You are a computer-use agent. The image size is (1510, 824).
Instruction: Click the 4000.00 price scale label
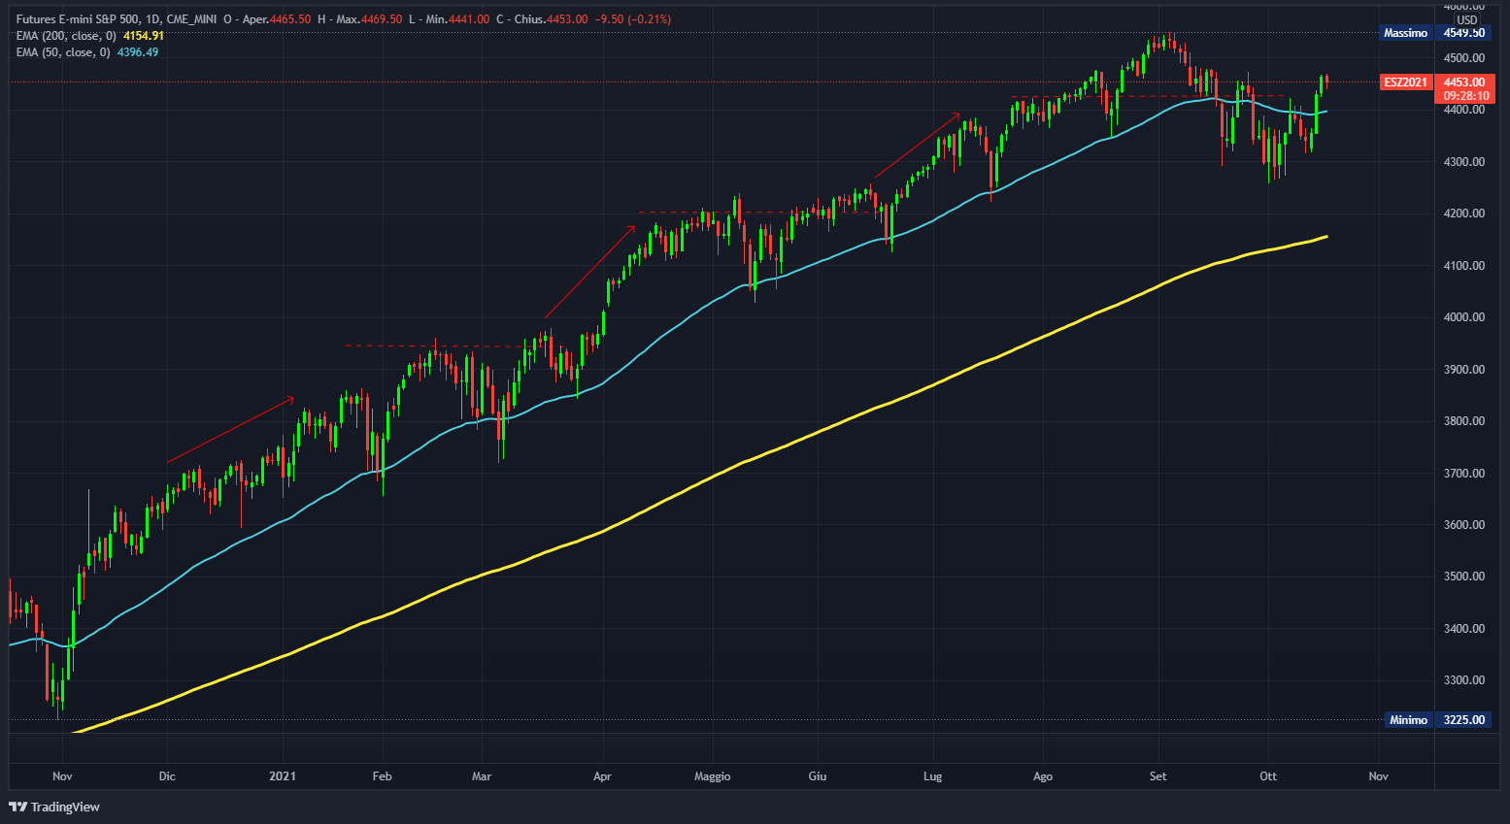pos(1464,317)
